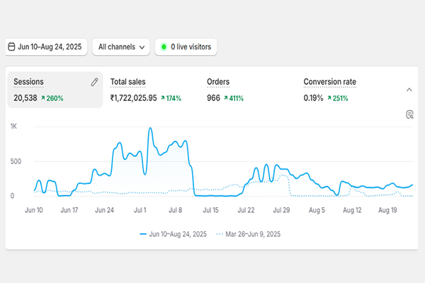Click the calendar icon in date picker
The image size is (425, 283).
[11, 47]
